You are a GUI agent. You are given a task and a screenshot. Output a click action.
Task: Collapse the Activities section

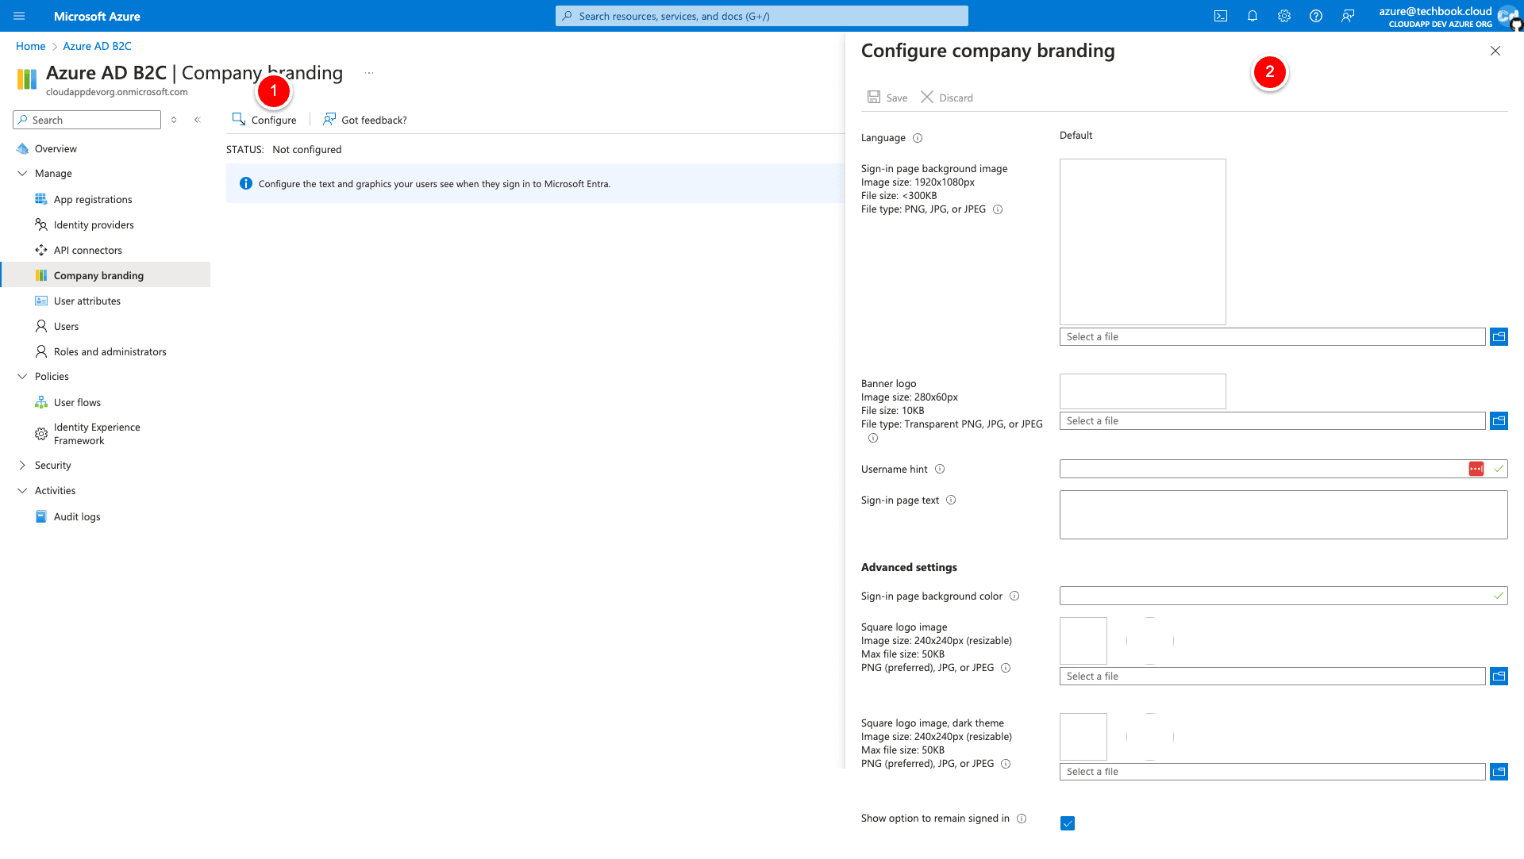pyautogui.click(x=22, y=490)
